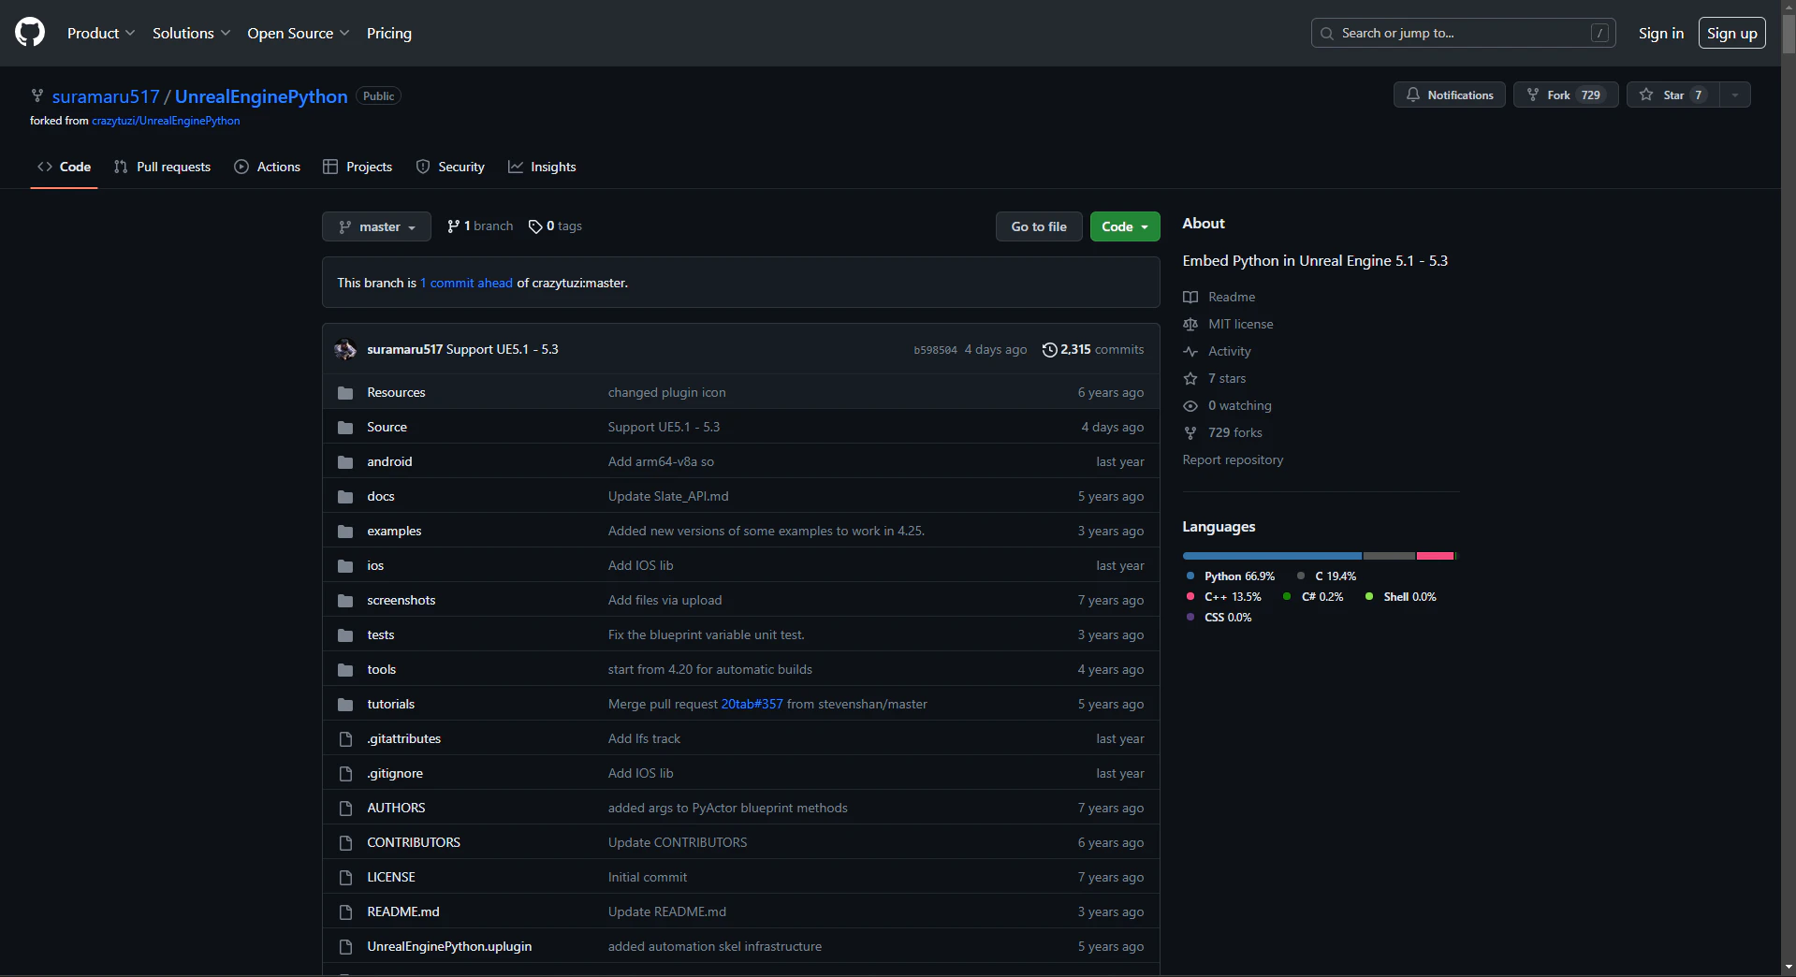This screenshot has height=977, width=1796.
Task: Open the GitHub homepage logo
Action: pyautogui.click(x=30, y=33)
